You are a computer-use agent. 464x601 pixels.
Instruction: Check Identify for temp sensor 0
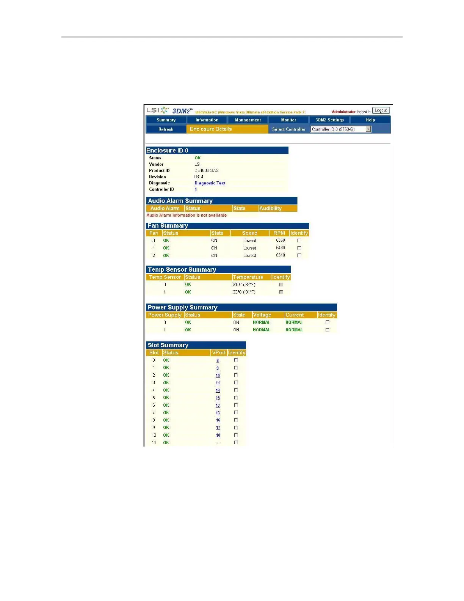point(281,285)
